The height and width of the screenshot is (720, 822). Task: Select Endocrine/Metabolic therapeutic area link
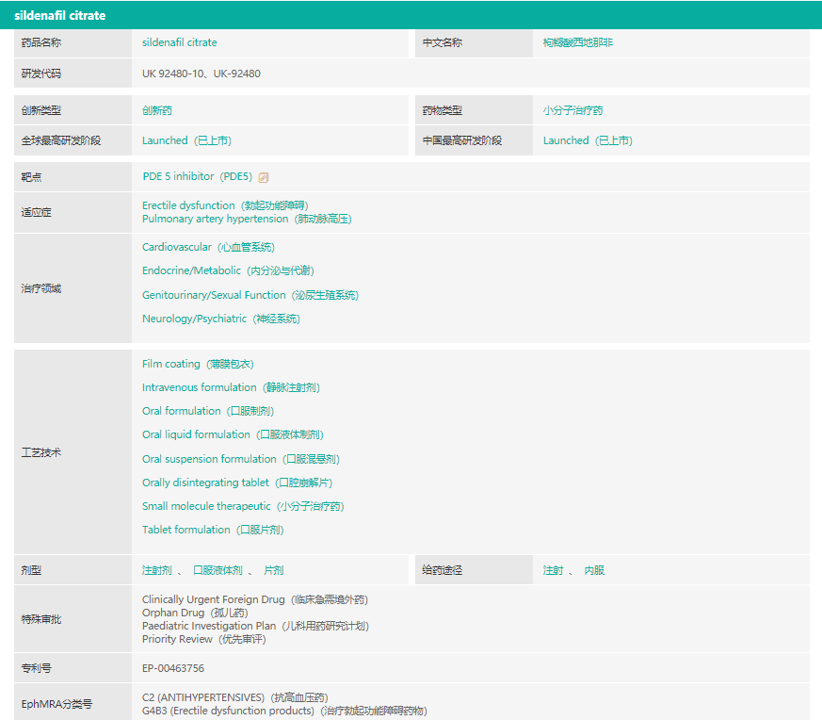(228, 270)
